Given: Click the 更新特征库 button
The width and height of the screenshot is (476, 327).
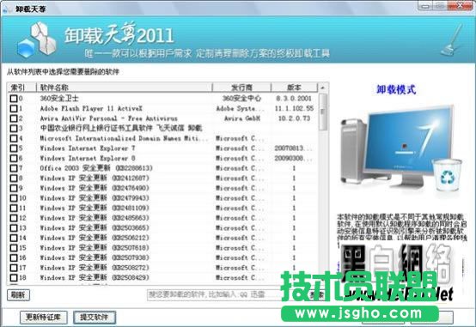Looking at the screenshot, I should (x=44, y=318).
